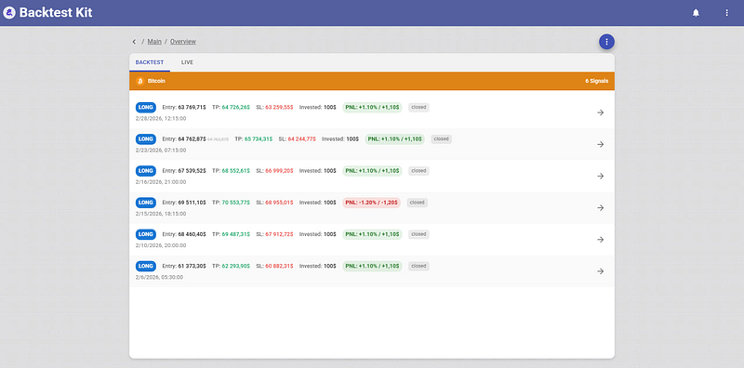Screen dimensions: 744x368
Task: Open arrow for 2/23/2026 signal
Action: 600,144
